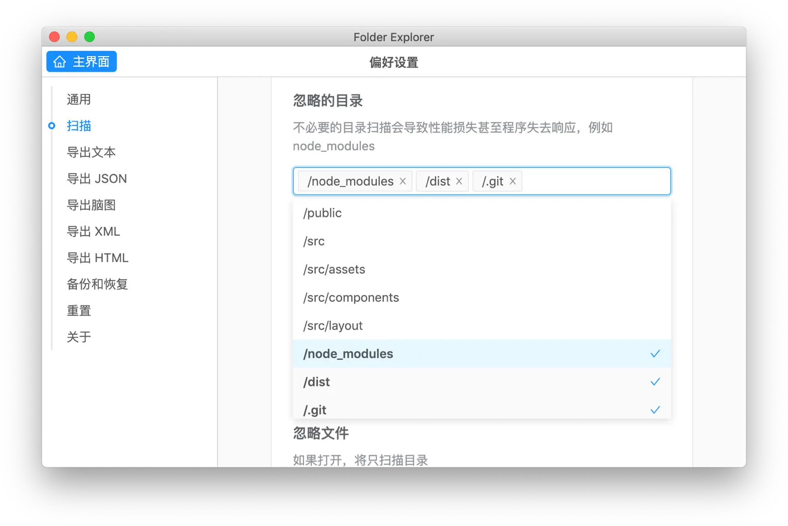Choose /src/components in the dropdown list
The height and width of the screenshot is (526, 788).
(482, 298)
